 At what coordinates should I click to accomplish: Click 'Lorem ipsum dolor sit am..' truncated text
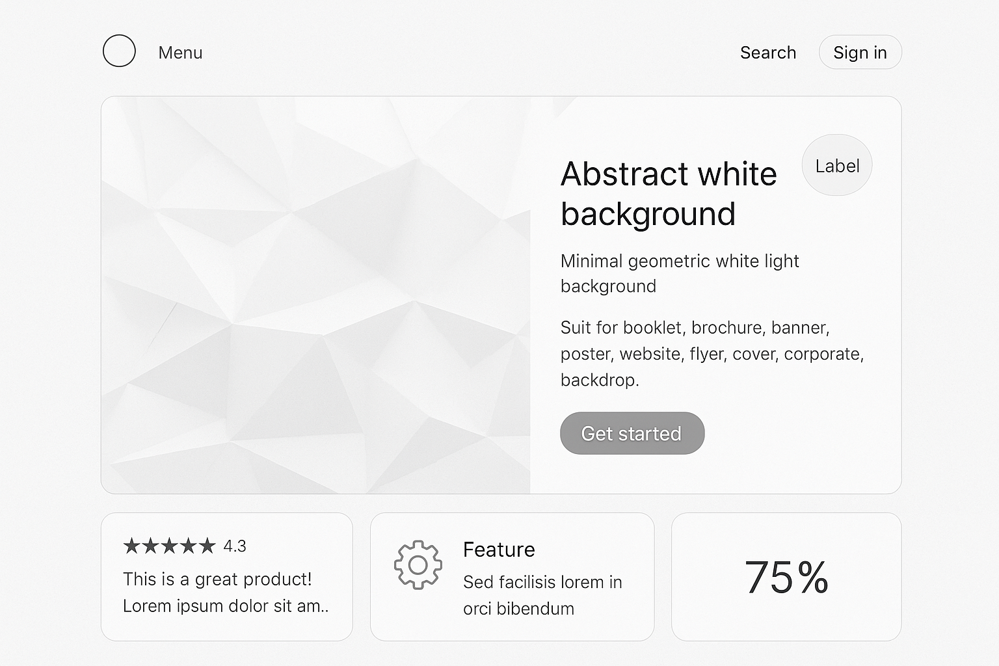point(226,606)
